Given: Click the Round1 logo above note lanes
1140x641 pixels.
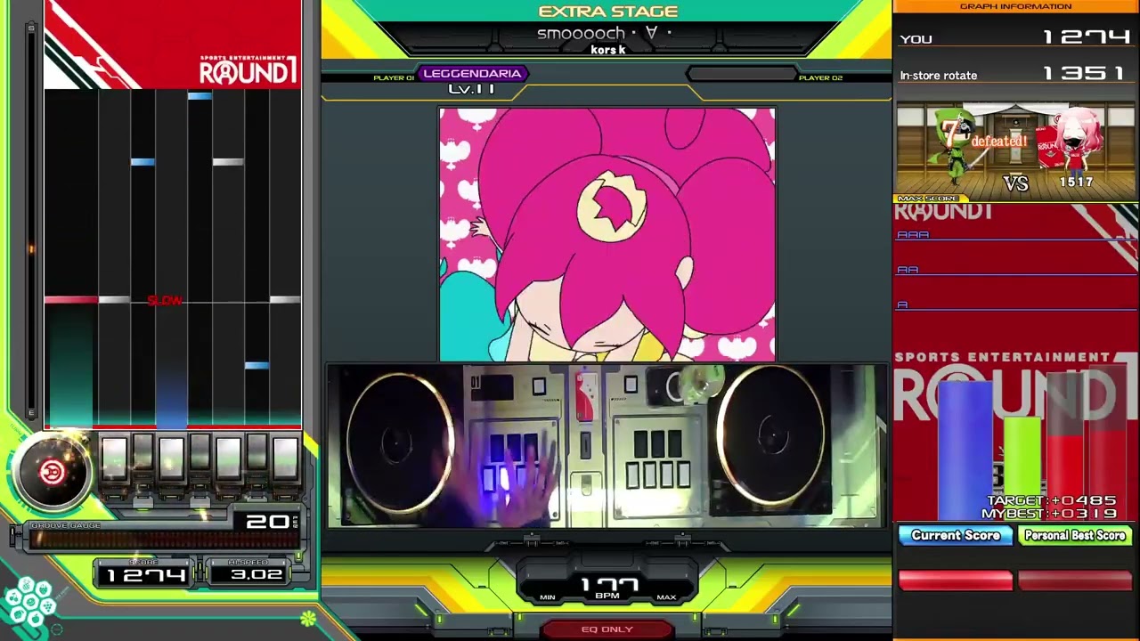Looking at the screenshot, I should click(x=248, y=70).
